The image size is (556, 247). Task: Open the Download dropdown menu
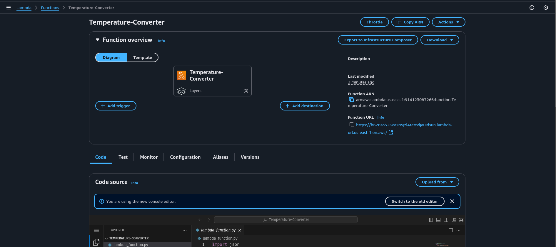[440, 40]
